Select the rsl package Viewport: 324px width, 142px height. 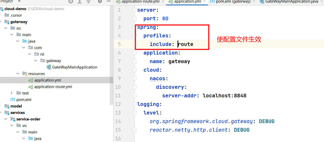(x=42, y=54)
